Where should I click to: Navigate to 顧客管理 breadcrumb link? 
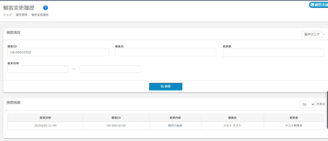[x=22, y=15]
